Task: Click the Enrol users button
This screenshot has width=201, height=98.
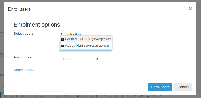Action: point(160,87)
